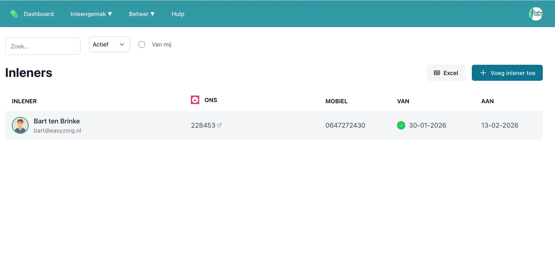Toggle the Van mij checkbox
555x280 pixels.
pyautogui.click(x=142, y=45)
